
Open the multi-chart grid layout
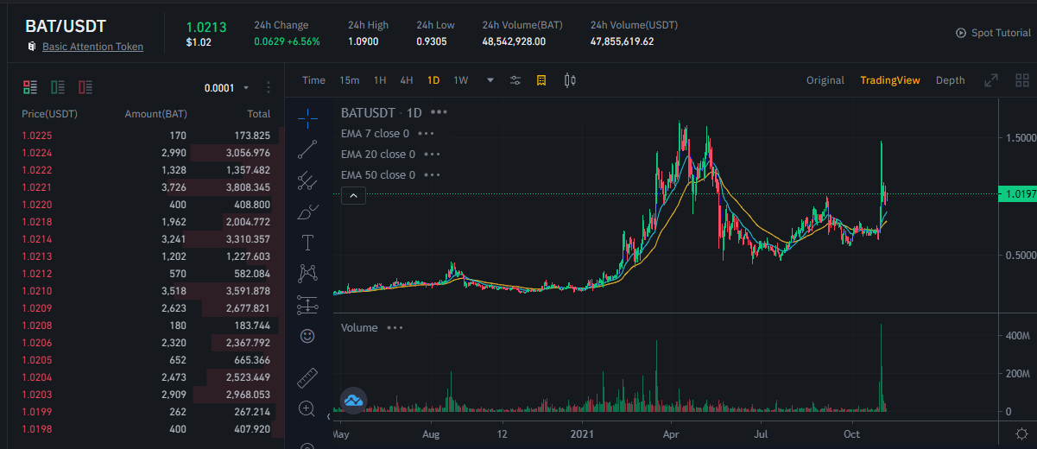(1022, 80)
